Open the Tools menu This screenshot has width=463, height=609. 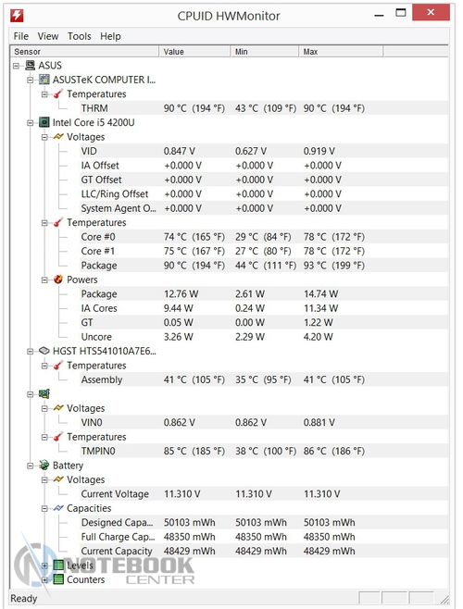click(80, 36)
